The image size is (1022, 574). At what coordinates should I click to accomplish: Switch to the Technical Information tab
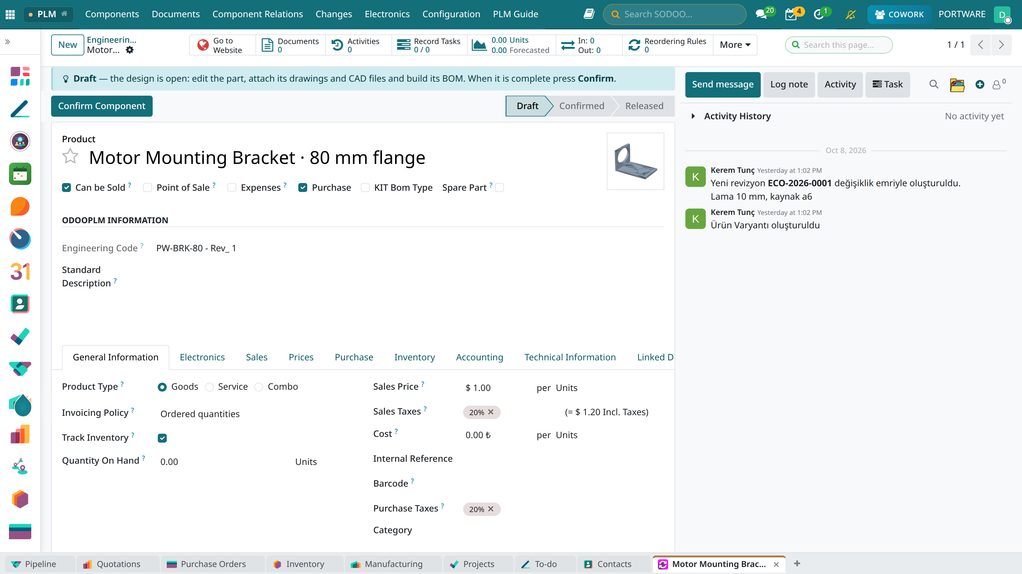570,357
